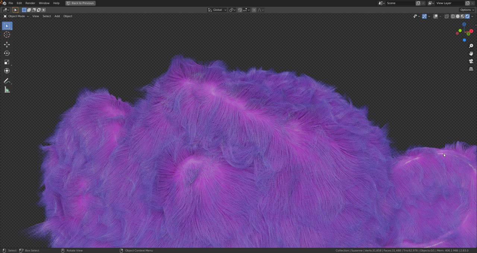Click the Scene name field
The width and height of the screenshot is (477, 253).
(x=400, y=3)
